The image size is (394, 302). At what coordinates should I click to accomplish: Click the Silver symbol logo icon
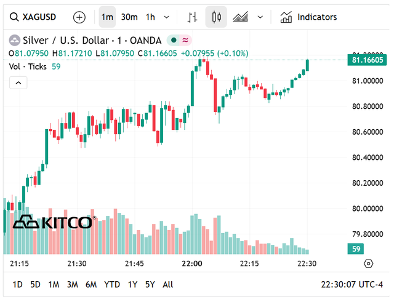point(15,40)
